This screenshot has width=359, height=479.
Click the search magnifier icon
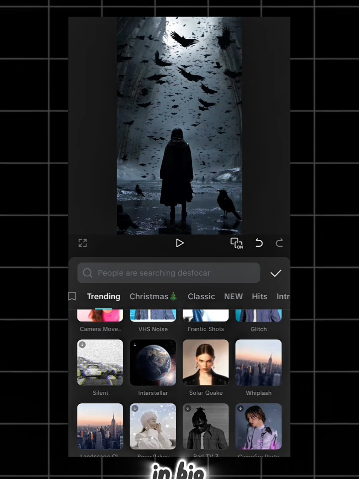(88, 273)
